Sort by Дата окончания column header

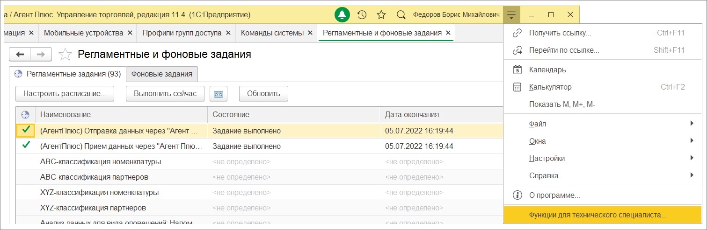click(x=442, y=114)
